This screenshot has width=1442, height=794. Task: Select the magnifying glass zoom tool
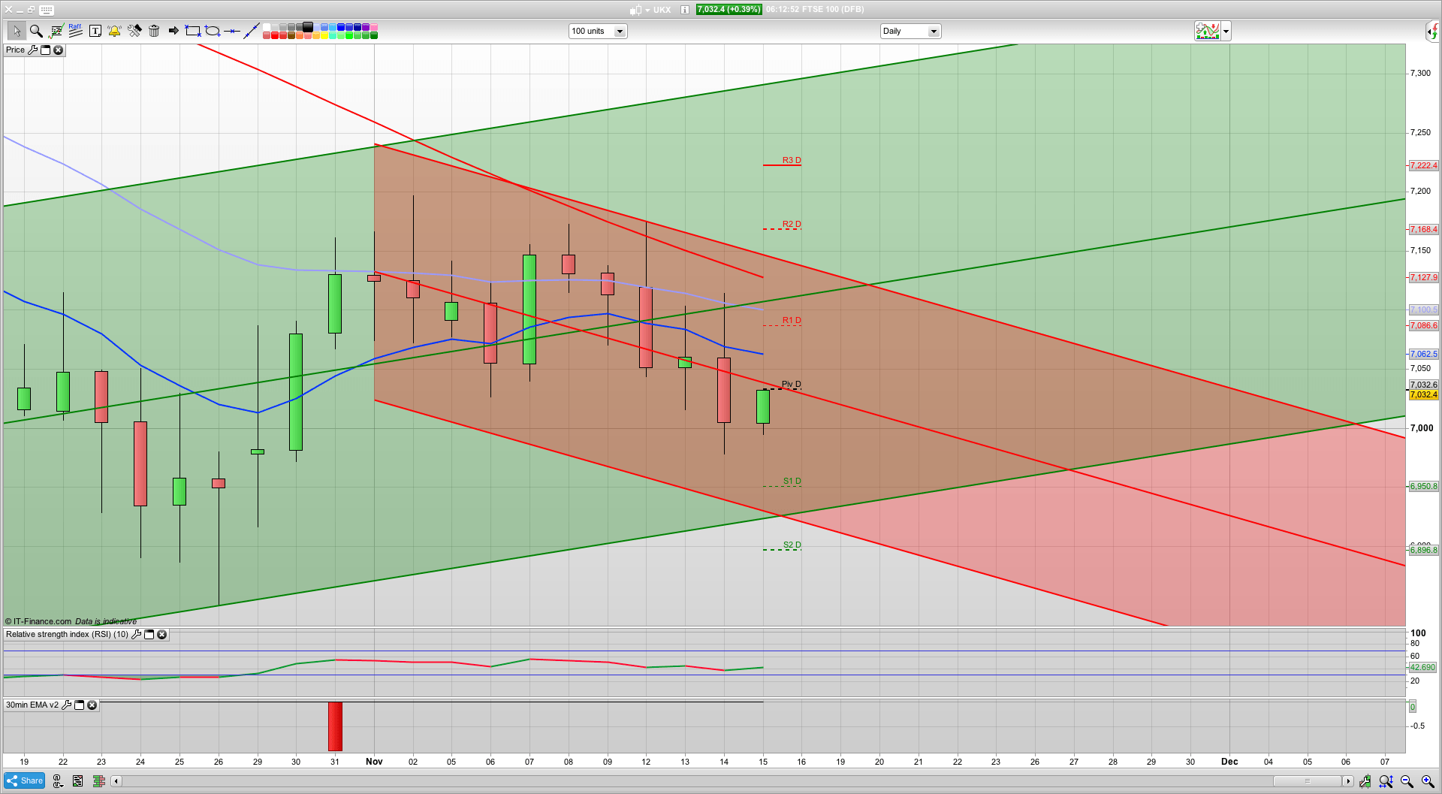(x=35, y=31)
